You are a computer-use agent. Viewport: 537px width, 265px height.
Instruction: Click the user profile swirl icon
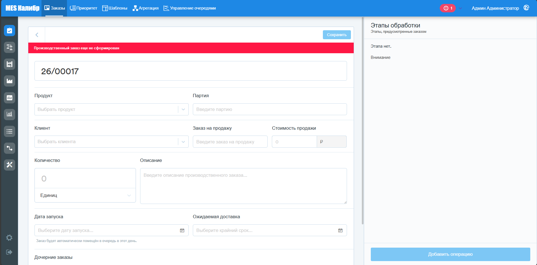[x=526, y=8]
